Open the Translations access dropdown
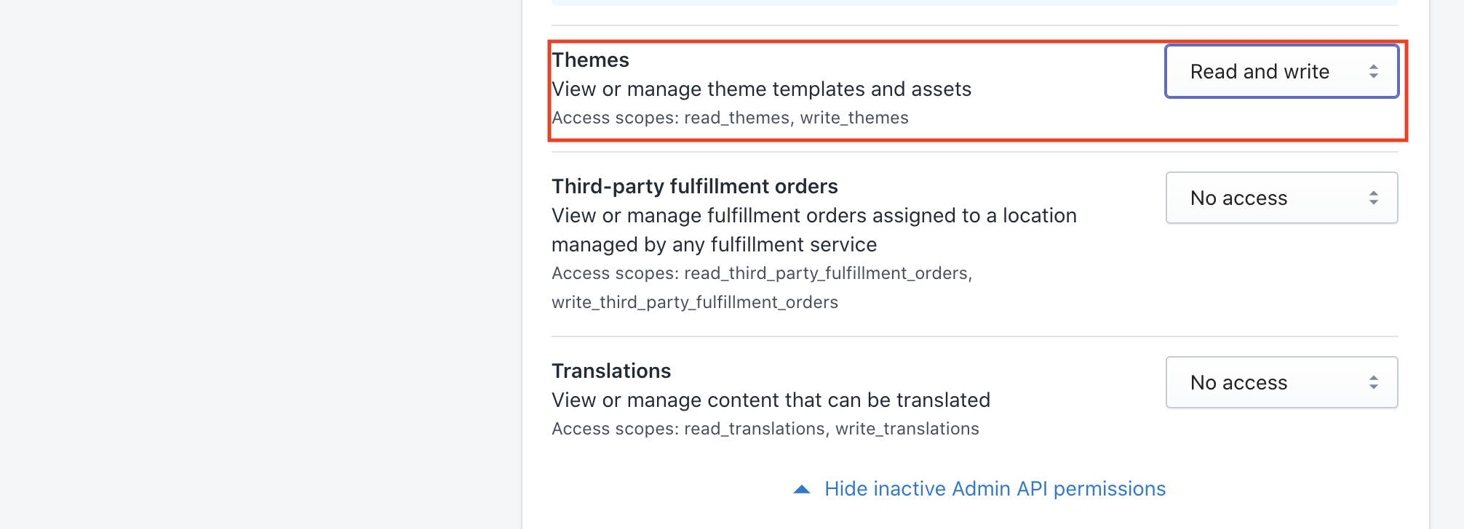 pos(1281,382)
